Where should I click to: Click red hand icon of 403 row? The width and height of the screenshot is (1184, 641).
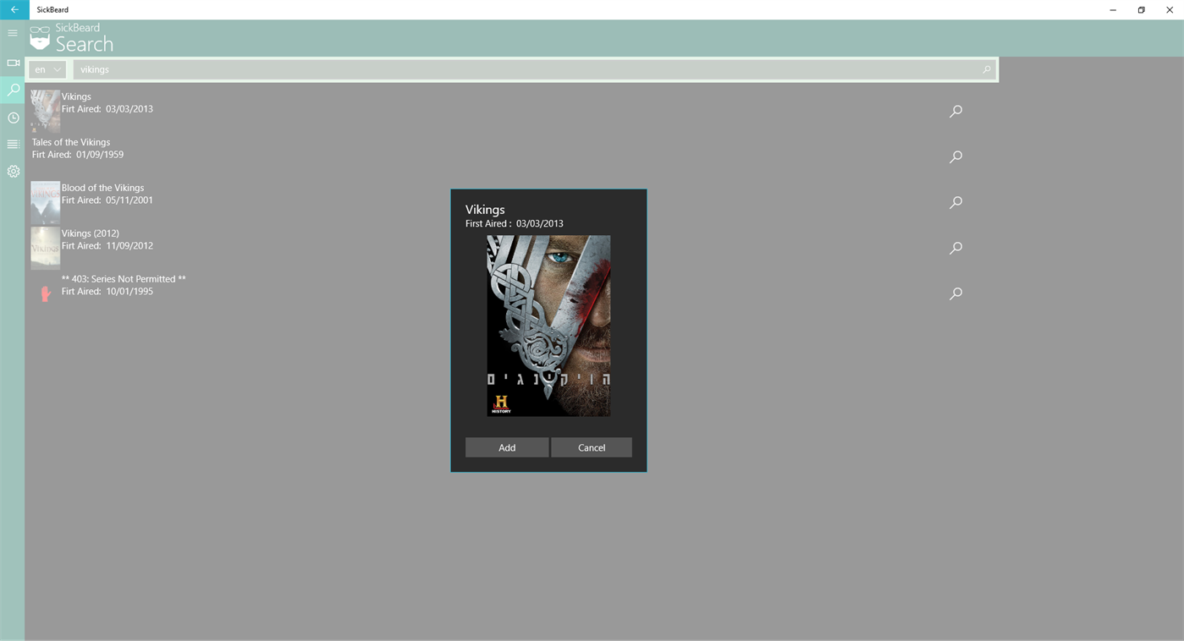pos(46,293)
